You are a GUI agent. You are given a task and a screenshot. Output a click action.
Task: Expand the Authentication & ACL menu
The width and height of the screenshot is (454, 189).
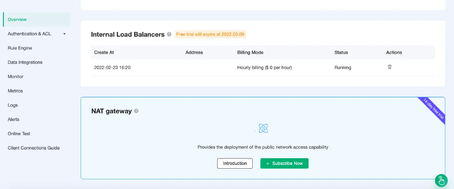36,34
